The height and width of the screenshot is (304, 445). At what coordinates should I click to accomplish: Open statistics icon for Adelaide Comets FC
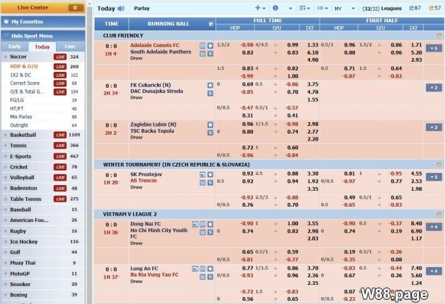tap(202, 46)
